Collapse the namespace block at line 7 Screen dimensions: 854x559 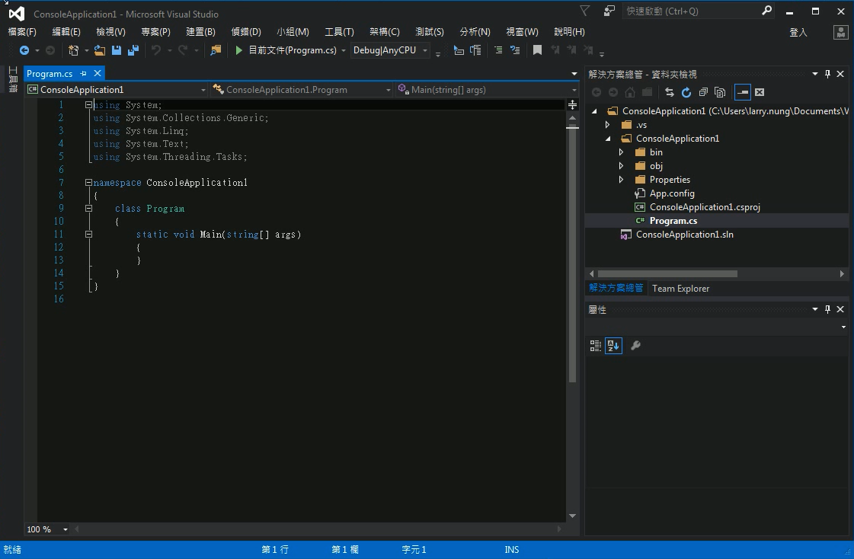click(88, 182)
